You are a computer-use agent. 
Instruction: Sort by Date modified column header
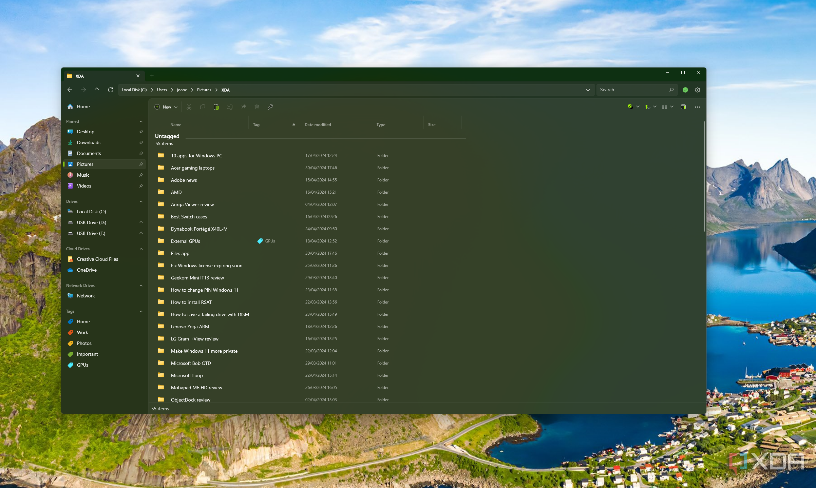(x=336, y=125)
